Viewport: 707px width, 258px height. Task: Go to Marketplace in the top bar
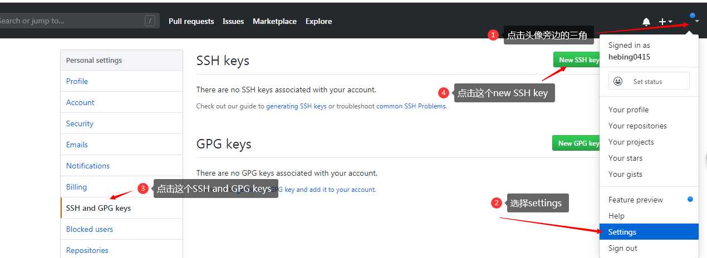[274, 21]
